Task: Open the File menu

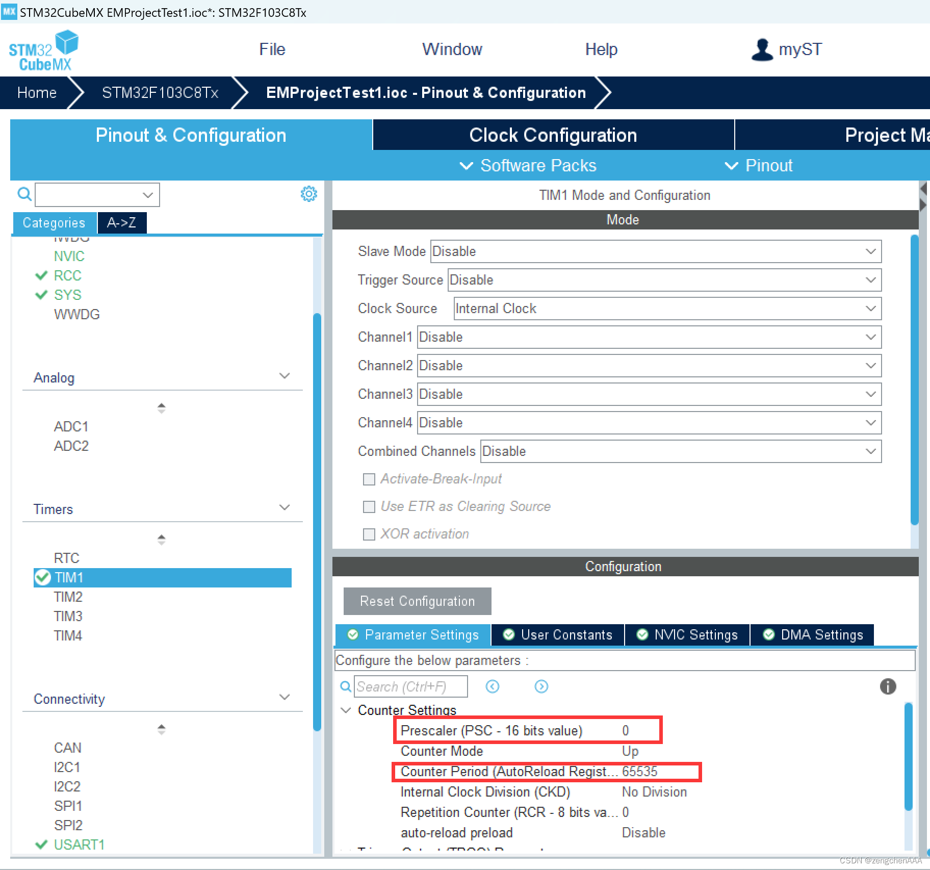Action: pyautogui.click(x=272, y=49)
